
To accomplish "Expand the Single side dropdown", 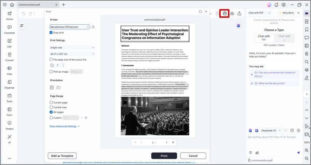I will pos(72,48).
